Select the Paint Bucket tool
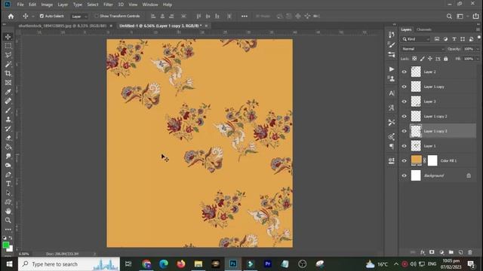This screenshot has height=271, width=483. [8, 147]
